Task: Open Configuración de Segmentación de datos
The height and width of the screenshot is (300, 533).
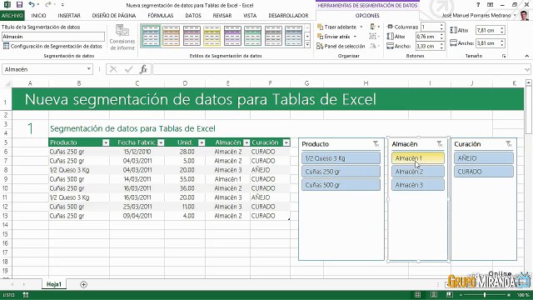Action: (52, 46)
